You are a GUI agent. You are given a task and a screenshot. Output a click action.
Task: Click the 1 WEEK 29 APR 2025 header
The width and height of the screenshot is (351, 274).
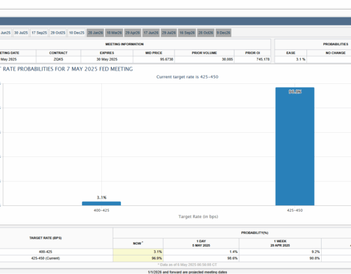[x=280, y=243]
